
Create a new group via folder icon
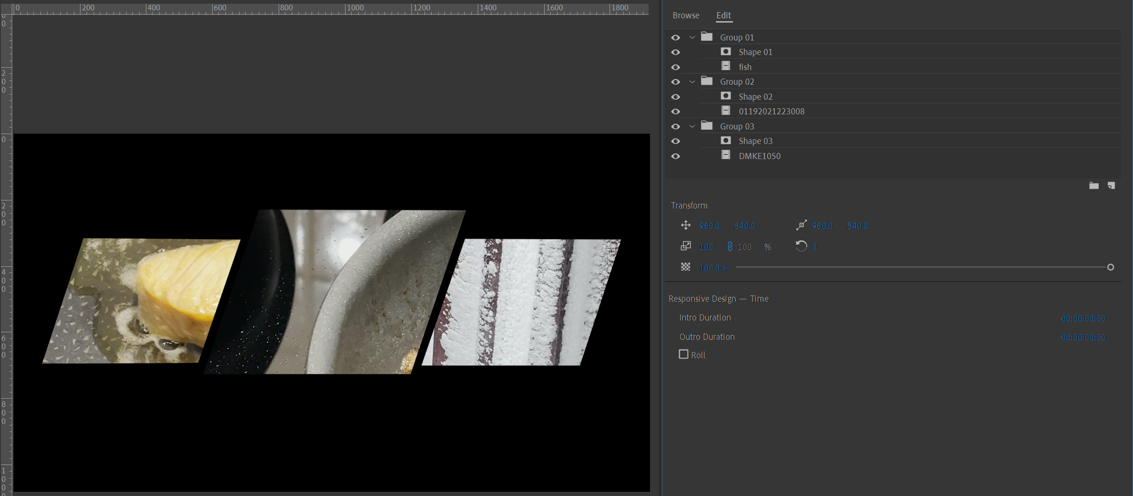coord(1094,185)
